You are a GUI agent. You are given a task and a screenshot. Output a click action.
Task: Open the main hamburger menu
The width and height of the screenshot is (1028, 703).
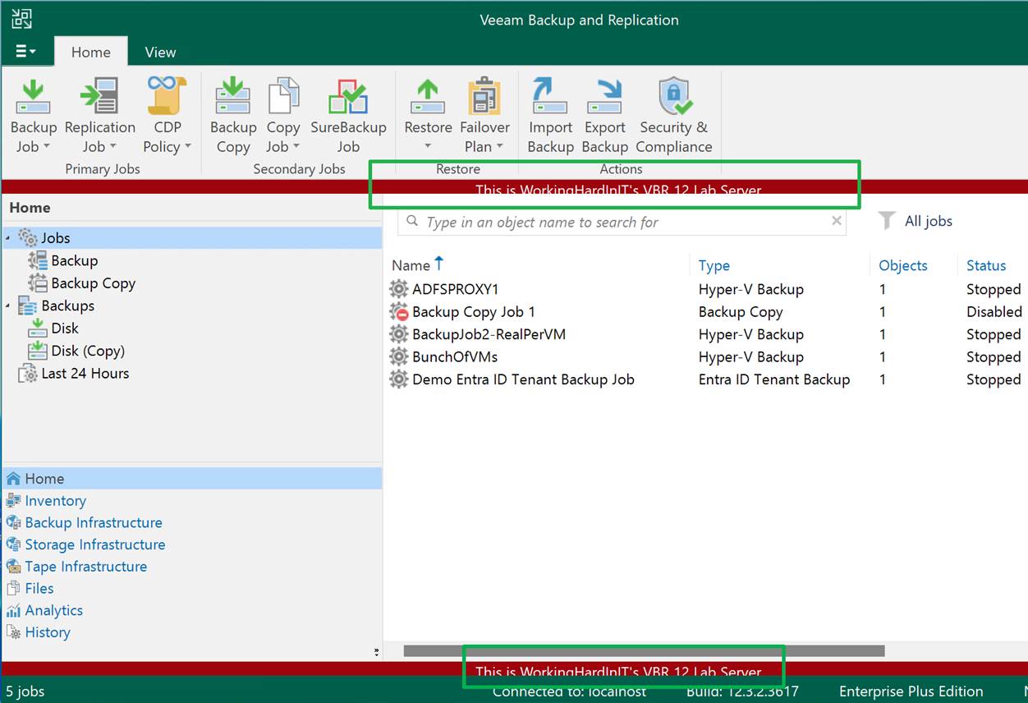point(26,52)
